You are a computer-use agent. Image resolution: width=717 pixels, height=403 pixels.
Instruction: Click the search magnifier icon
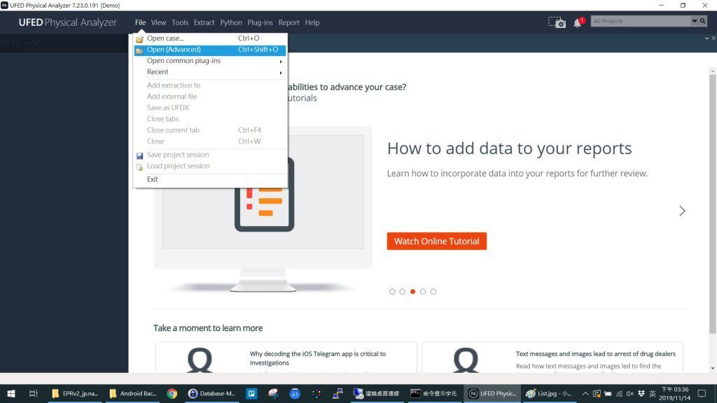[x=703, y=21]
